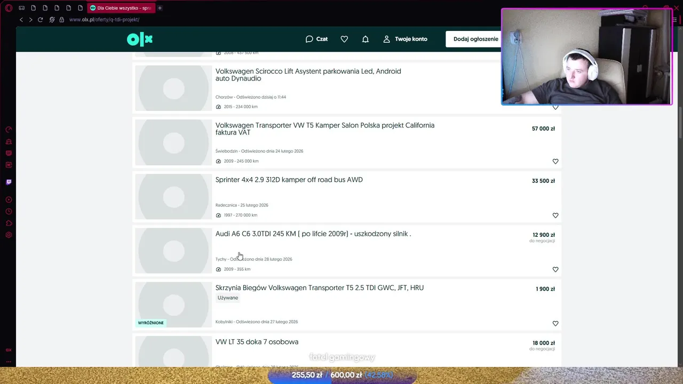This screenshot has height=384, width=683.
Task: Open the Sprinter 4x4 2.9 312D listing
Action: pos(289,180)
